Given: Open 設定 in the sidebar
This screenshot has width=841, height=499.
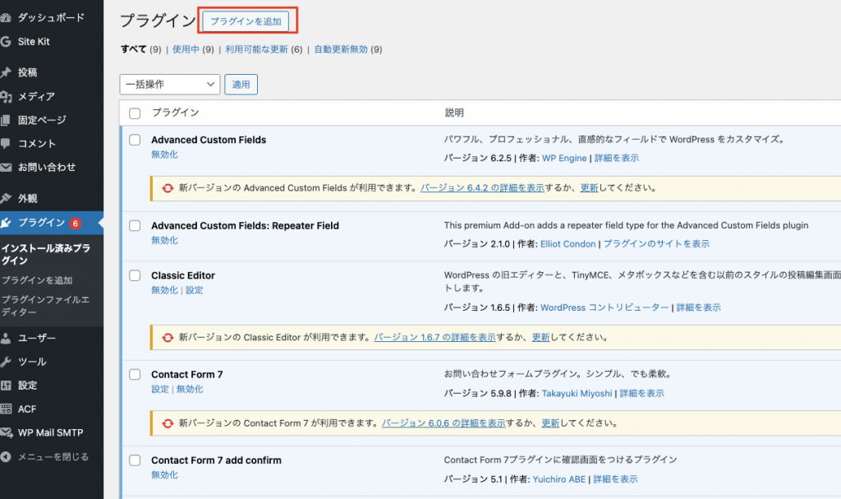Looking at the screenshot, I should click(x=27, y=385).
